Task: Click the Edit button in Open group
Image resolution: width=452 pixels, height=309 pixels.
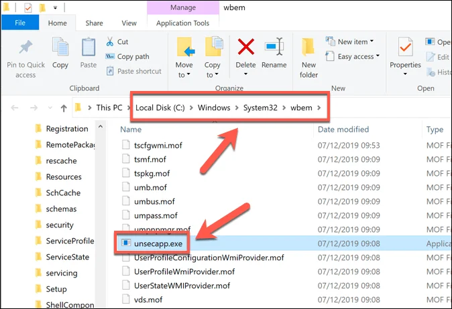Action: [x=438, y=57]
